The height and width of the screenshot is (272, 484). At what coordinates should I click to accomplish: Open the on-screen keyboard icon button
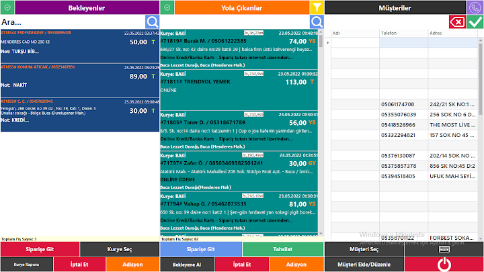[x=444, y=249]
